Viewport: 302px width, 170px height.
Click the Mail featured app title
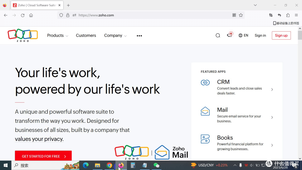[222, 110]
